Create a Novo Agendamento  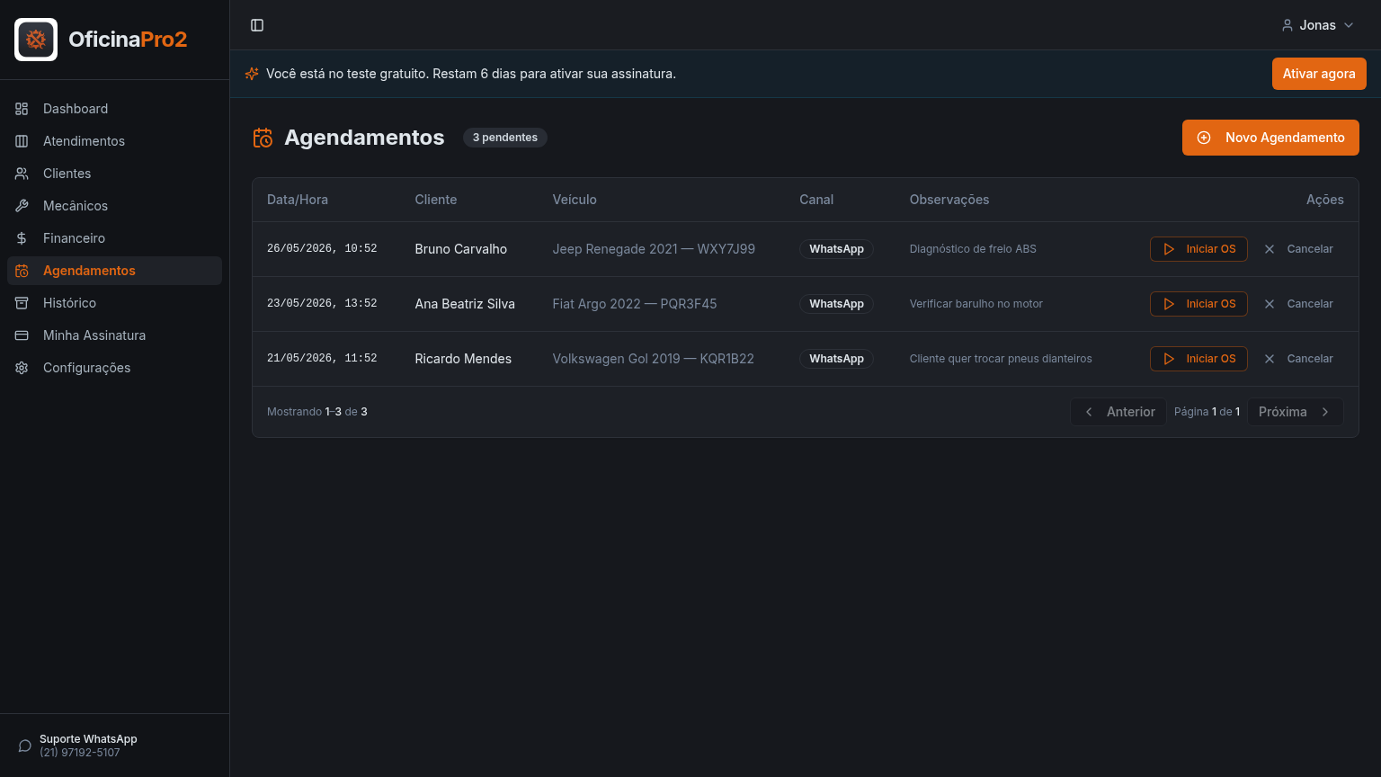pyautogui.click(x=1270, y=138)
